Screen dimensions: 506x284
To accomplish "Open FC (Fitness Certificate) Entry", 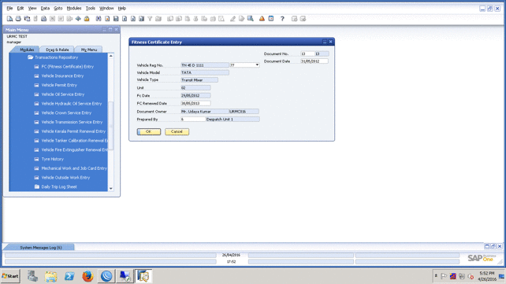I will (68, 67).
